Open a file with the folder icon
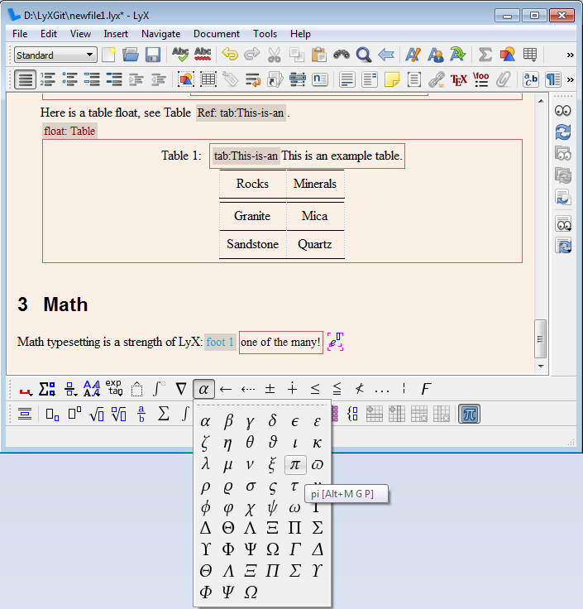Image resolution: width=583 pixels, height=609 pixels. click(x=131, y=55)
